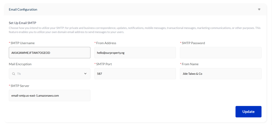Click the Email Configuration header title

[x=23, y=10]
